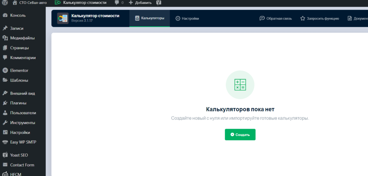Open Комментарии in the sidebar
Viewport: 368px width, 176px height.
tap(23, 58)
